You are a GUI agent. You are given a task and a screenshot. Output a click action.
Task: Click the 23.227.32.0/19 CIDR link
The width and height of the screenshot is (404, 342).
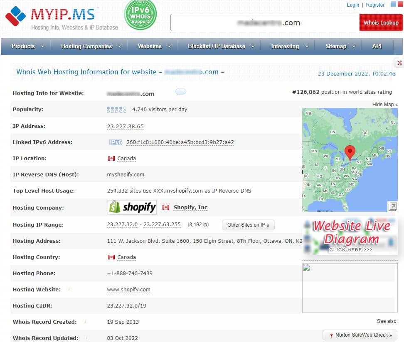click(126, 306)
